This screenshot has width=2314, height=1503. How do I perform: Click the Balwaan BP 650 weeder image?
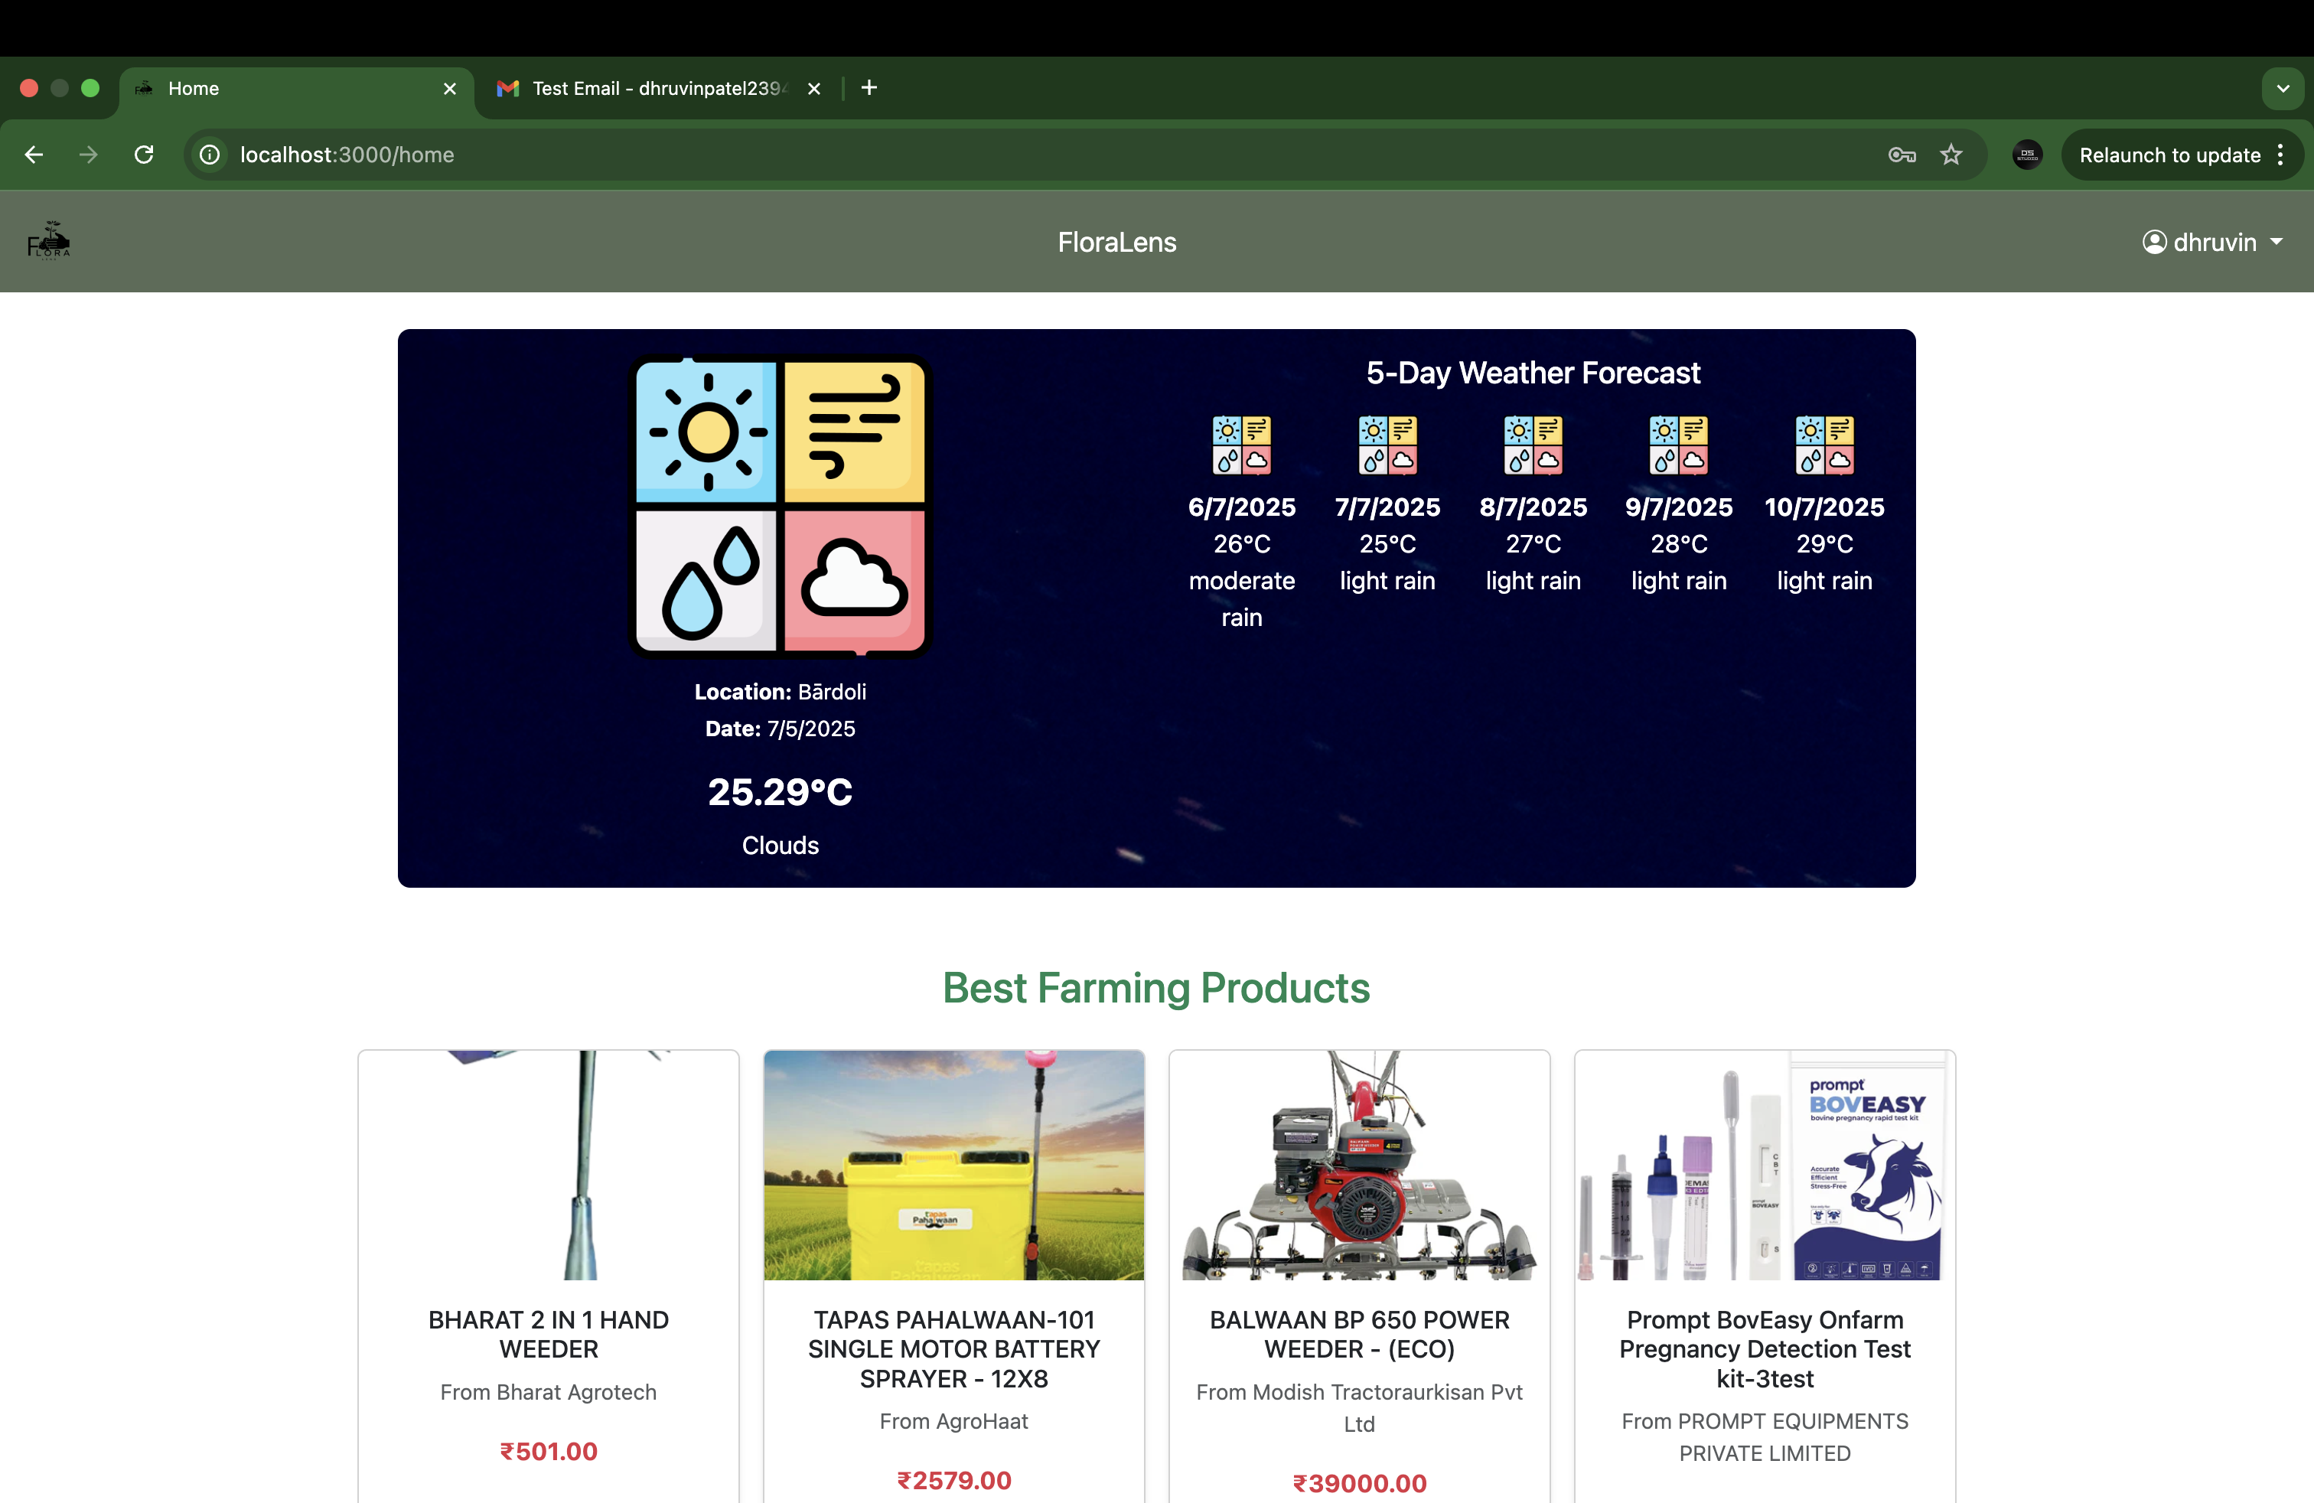tap(1358, 1165)
